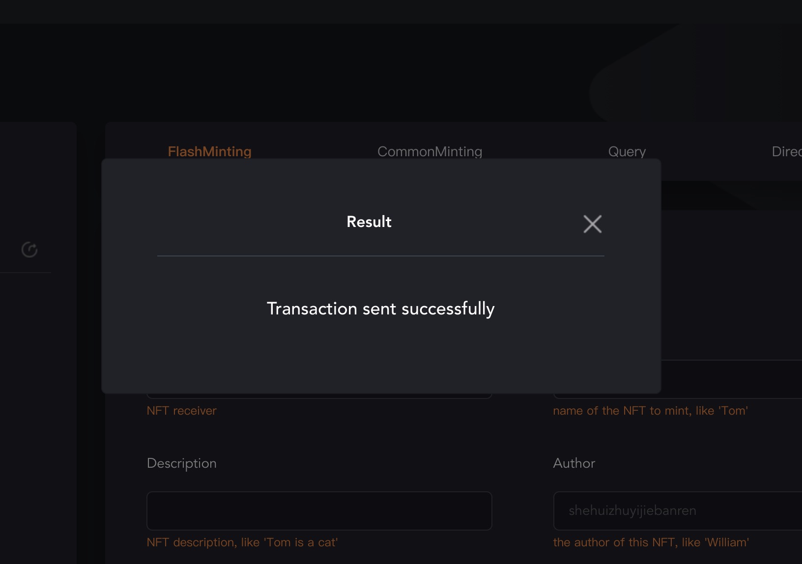The height and width of the screenshot is (564, 802).
Task: Close the Result dialog with X icon
Action: [x=592, y=224]
